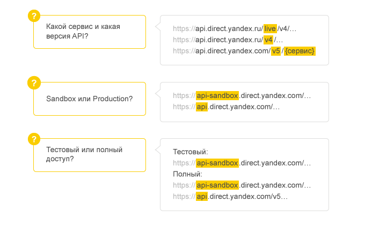Screen dimensions: 365x225
Task: Click the highlighted "v5" version segment
Action: click(x=276, y=51)
